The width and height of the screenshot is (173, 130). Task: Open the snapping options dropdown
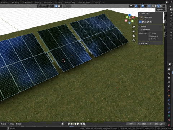tap(60, 6)
